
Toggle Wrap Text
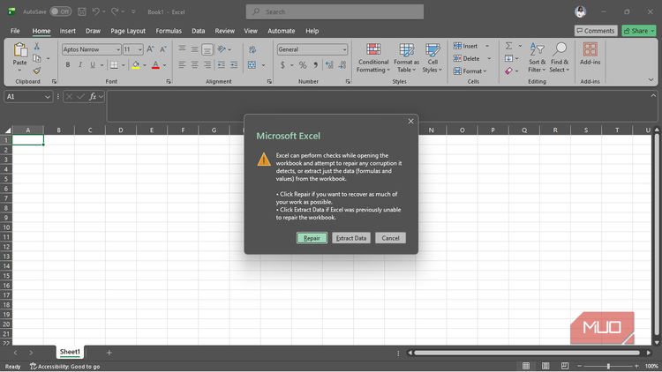tap(252, 49)
